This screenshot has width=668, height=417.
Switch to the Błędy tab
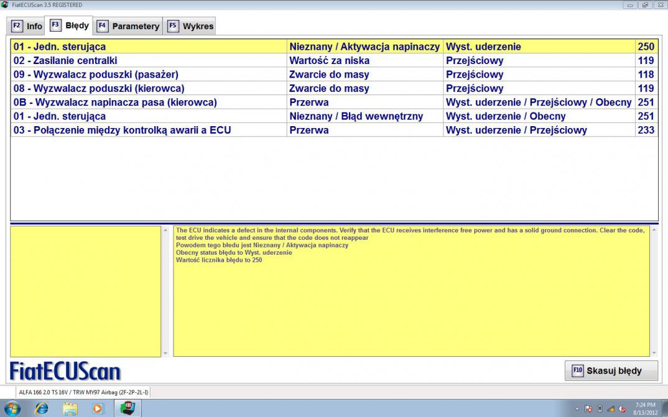(68, 25)
